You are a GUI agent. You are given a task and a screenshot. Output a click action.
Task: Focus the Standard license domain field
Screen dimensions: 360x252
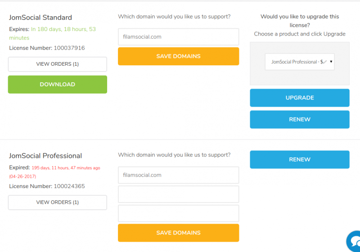[x=178, y=37]
